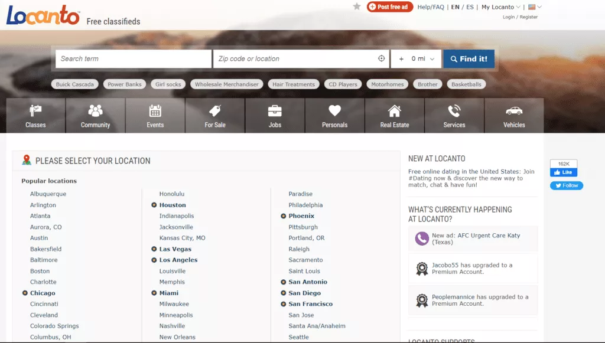Open the country flag selector
605x343 pixels.
coord(535,7)
